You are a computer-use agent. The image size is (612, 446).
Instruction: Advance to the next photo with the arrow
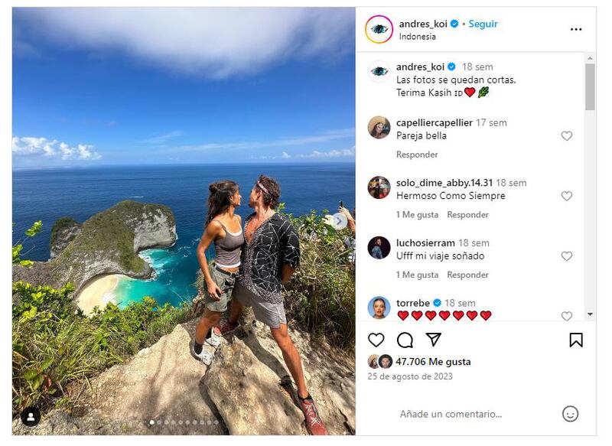pos(341,222)
